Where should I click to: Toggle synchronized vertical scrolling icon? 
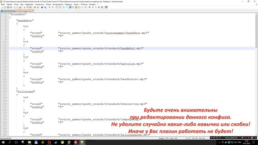56,7
